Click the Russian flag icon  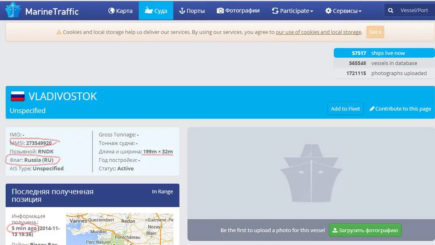click(17, 96)
